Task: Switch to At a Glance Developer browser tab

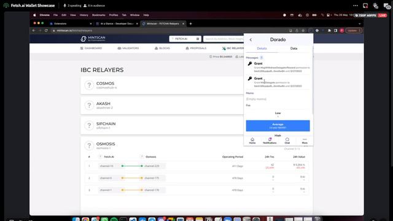Action: point(117,23)
